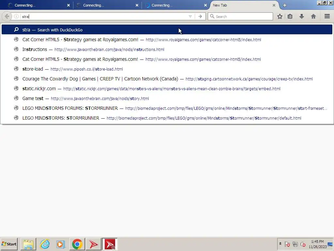334x251 pixels.
Task: Click globe icon beside Game test row
Action: 16,98
